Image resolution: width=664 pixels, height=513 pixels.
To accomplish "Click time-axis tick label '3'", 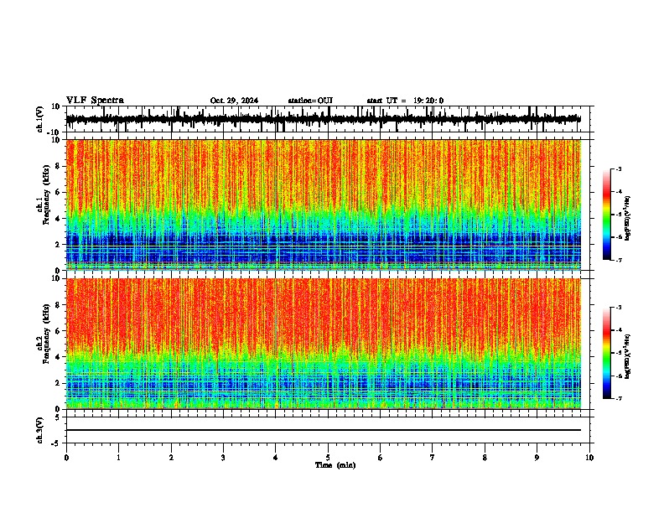I will [223, 458].
